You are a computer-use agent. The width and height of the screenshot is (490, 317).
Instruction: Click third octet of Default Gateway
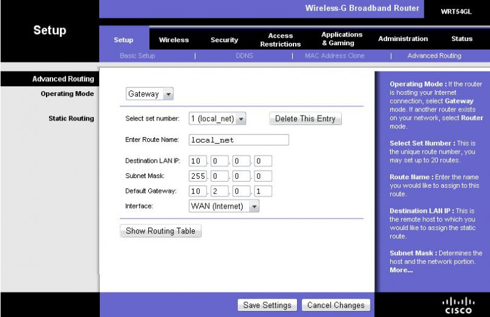tap(241, 191)
